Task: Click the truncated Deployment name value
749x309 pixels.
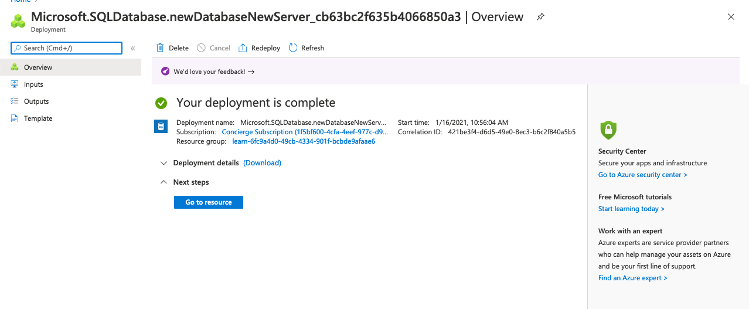Action: point(314,123)
